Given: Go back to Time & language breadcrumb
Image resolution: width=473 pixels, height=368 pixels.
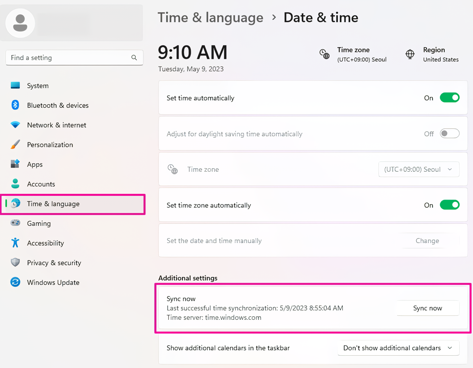Looking at the screenshot, I should (211, 18).
